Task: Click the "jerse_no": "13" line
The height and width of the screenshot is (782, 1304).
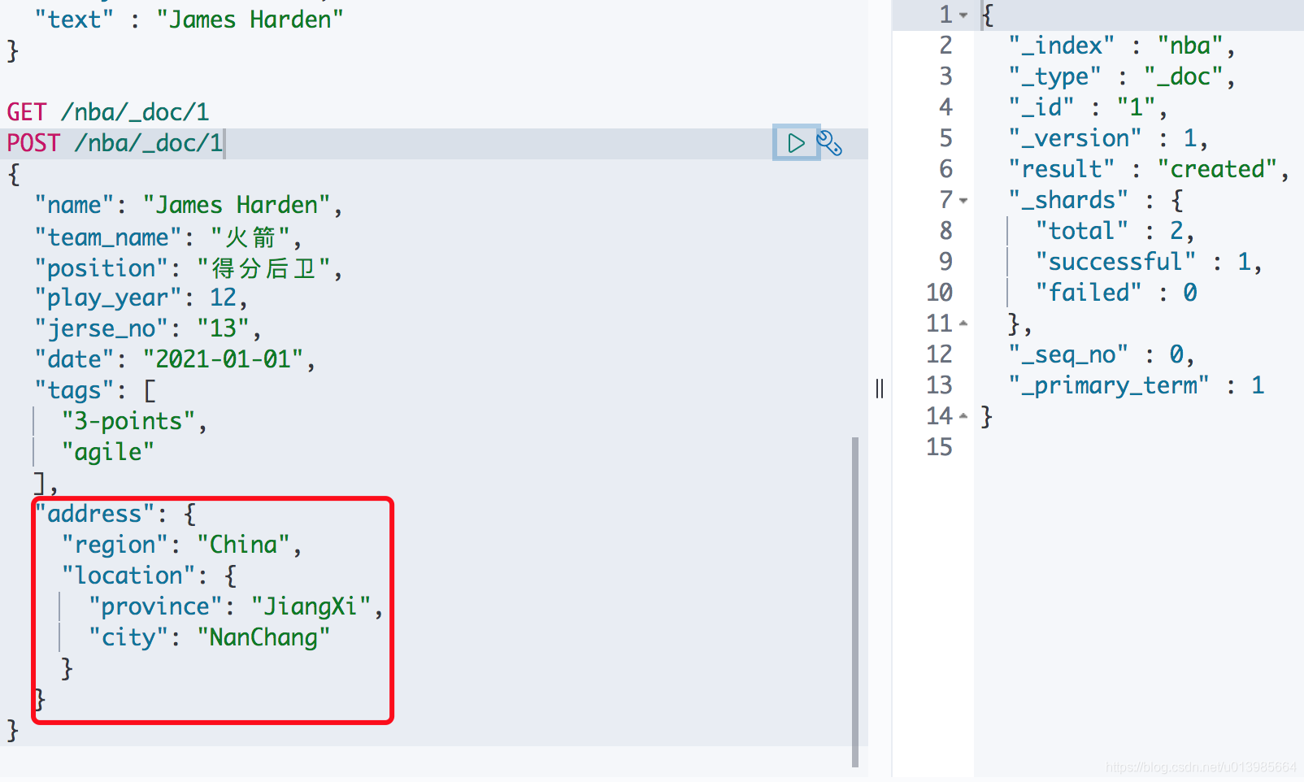Action: [148, 328]
